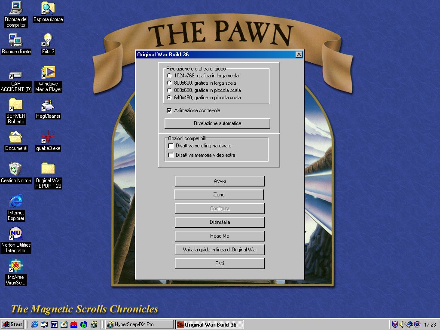
Task: Toggle Animazione scorrevole checkbox
Action: (x=194, y=110)
